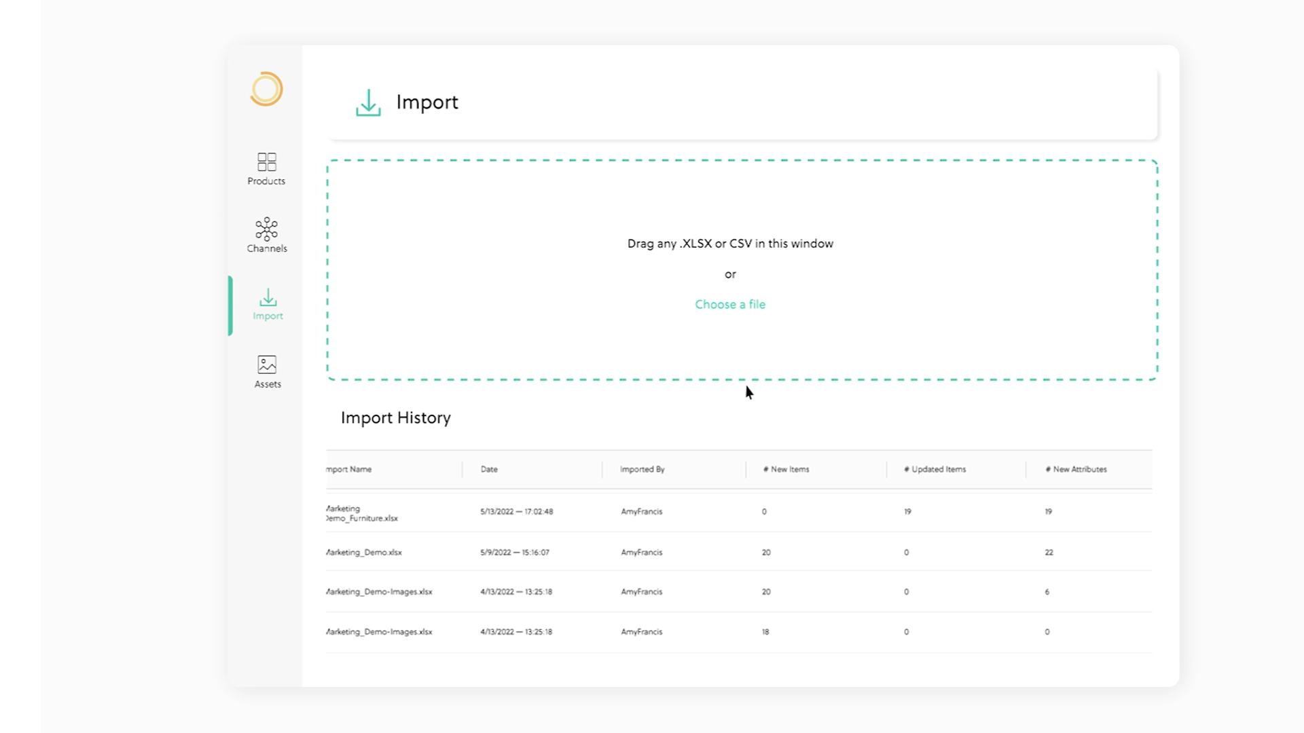Click the Choose a file link

729,305
